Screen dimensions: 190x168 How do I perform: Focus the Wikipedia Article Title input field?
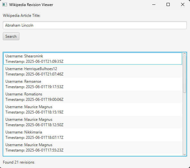coord(95,25)
